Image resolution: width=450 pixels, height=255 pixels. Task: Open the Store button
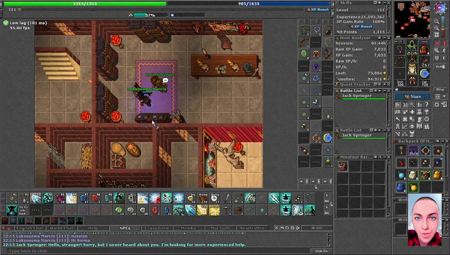point(412,96)
